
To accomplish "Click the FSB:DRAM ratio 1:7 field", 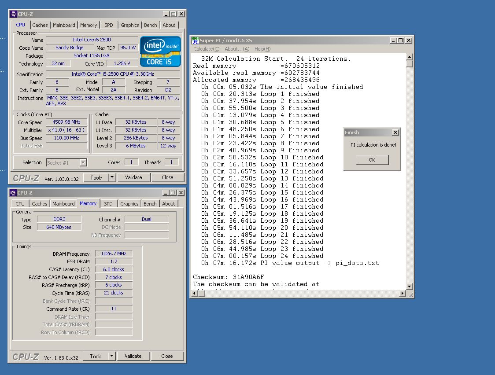I will pyautogui.click(x=114, y=261).
